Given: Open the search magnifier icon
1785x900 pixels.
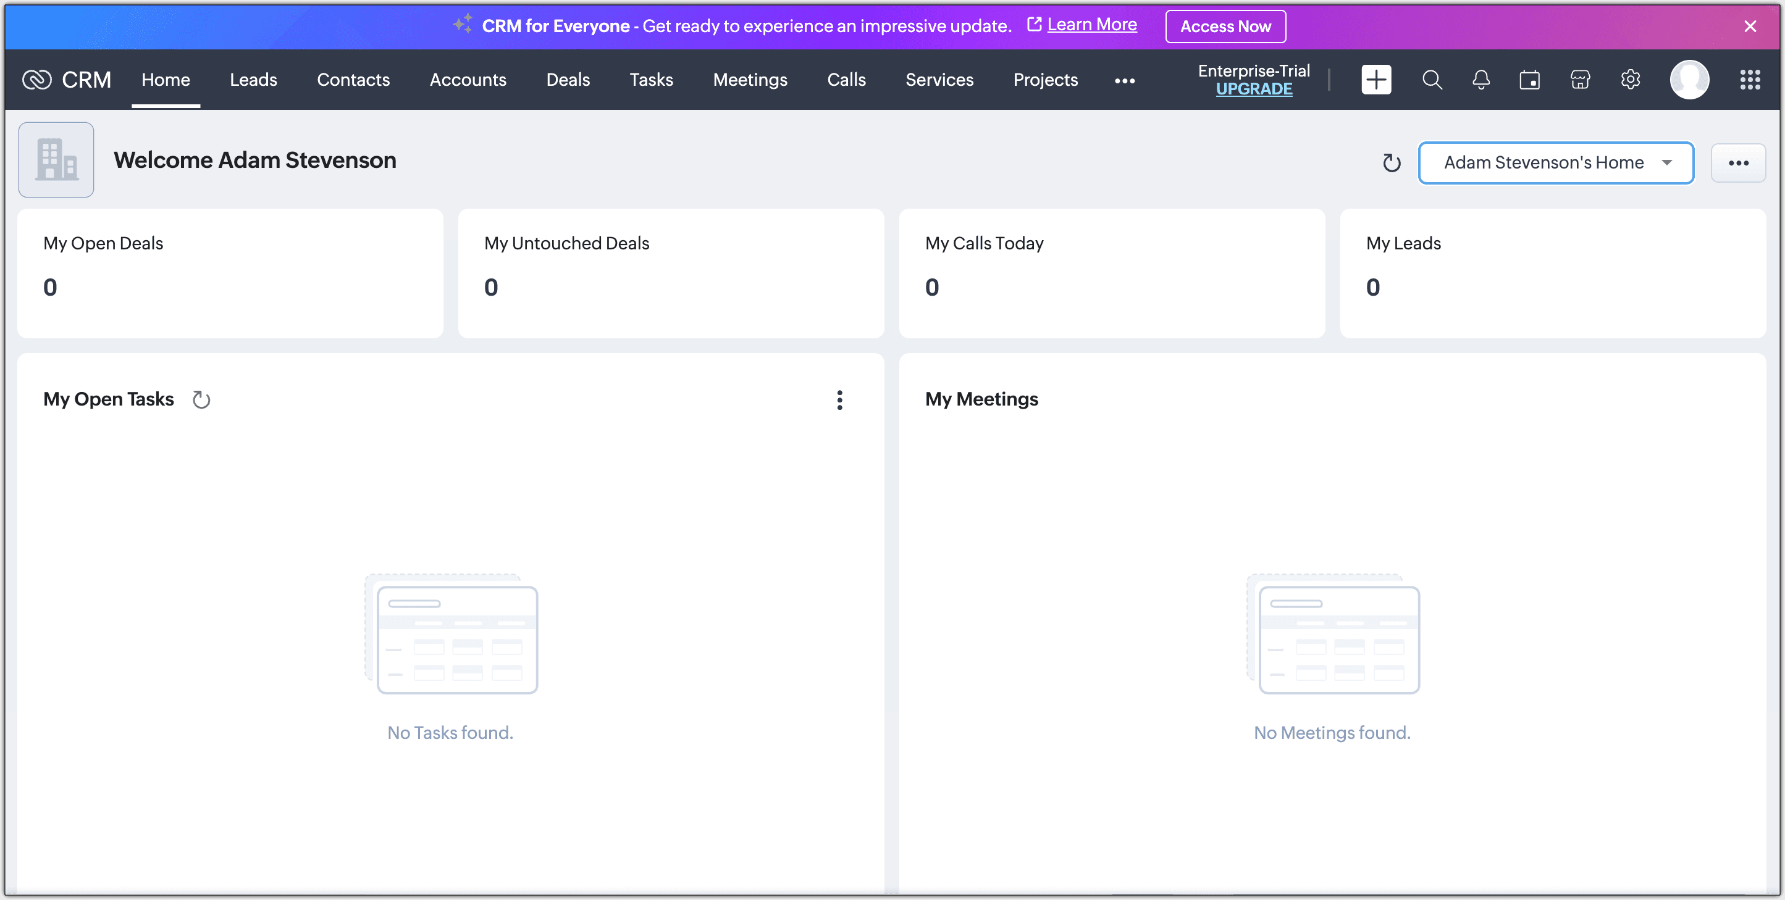Looking at the screenshot, I should [x=1432, y=80].
